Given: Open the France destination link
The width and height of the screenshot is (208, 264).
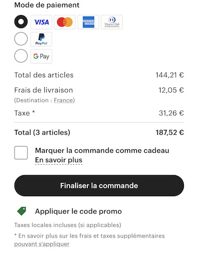Looking at the screenshot, I should coord(63,100).
